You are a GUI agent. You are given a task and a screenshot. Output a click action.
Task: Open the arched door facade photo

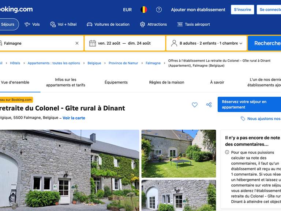click(x=179, y=195)
